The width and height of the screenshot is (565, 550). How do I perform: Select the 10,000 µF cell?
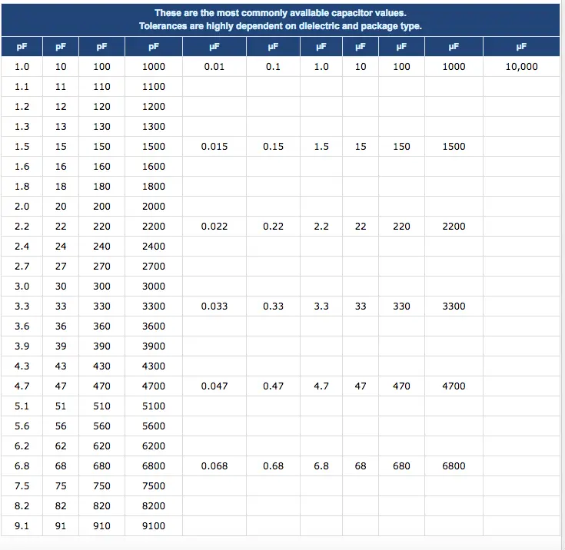point(521,67)
